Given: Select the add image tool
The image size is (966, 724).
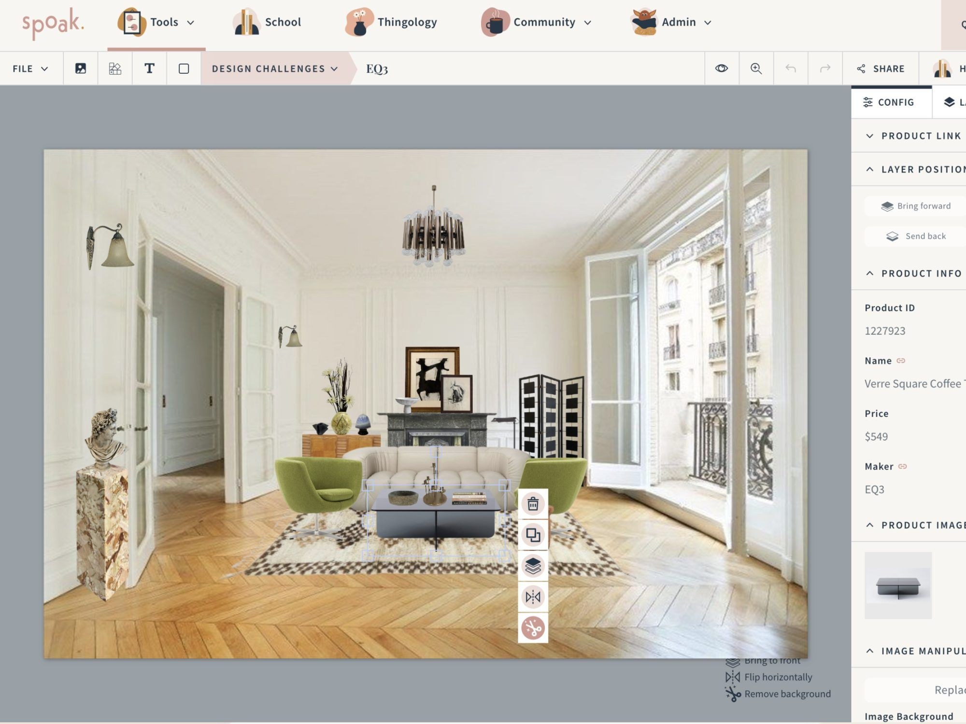Looking at the screenshot, I should (81, 69).
